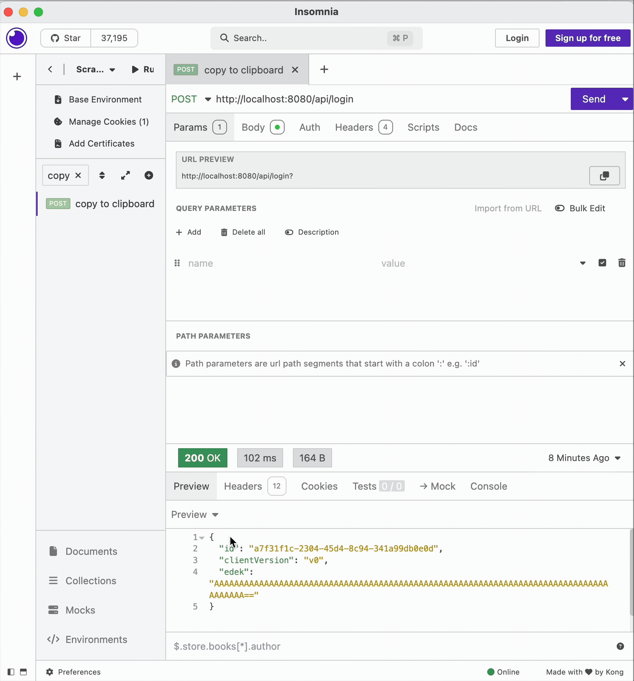Click the parameter value field
The width and height of the screenshot is (634, 681).
476,263
